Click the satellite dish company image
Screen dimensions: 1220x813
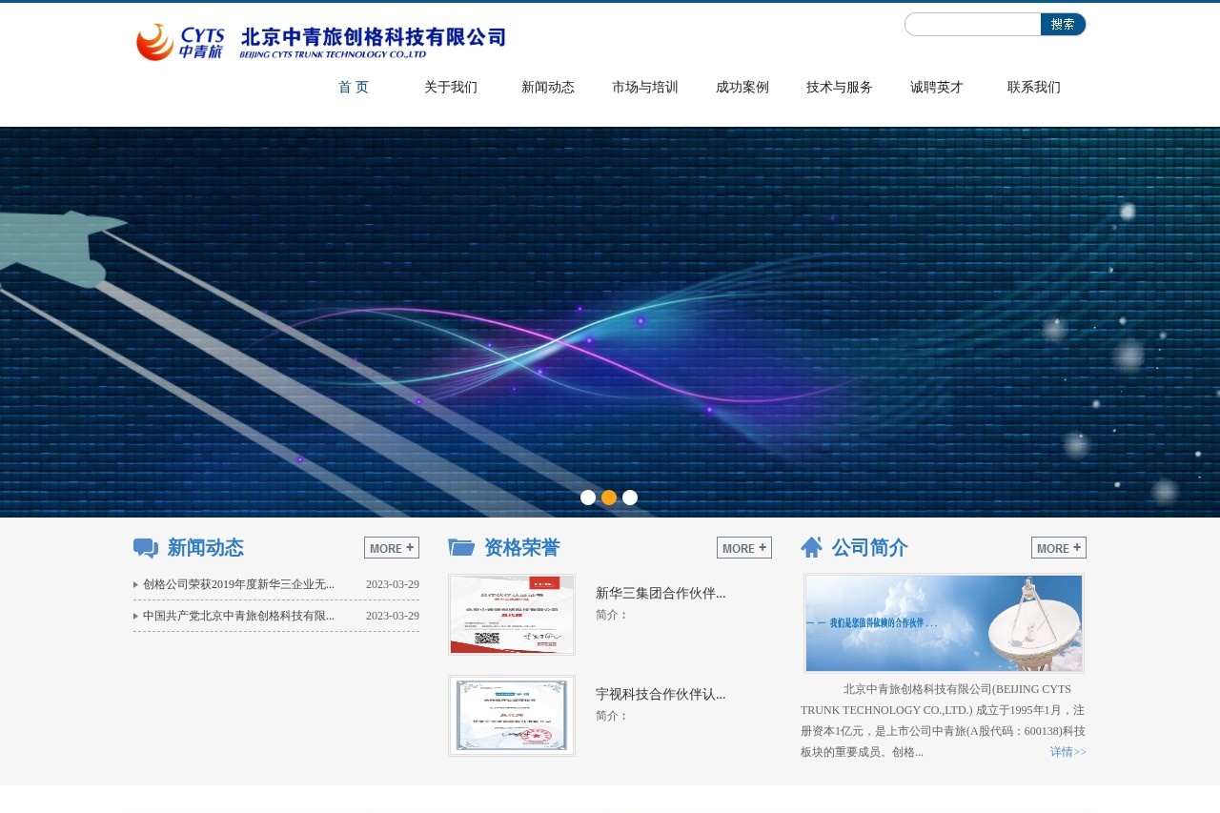click(x=944, y=623)
